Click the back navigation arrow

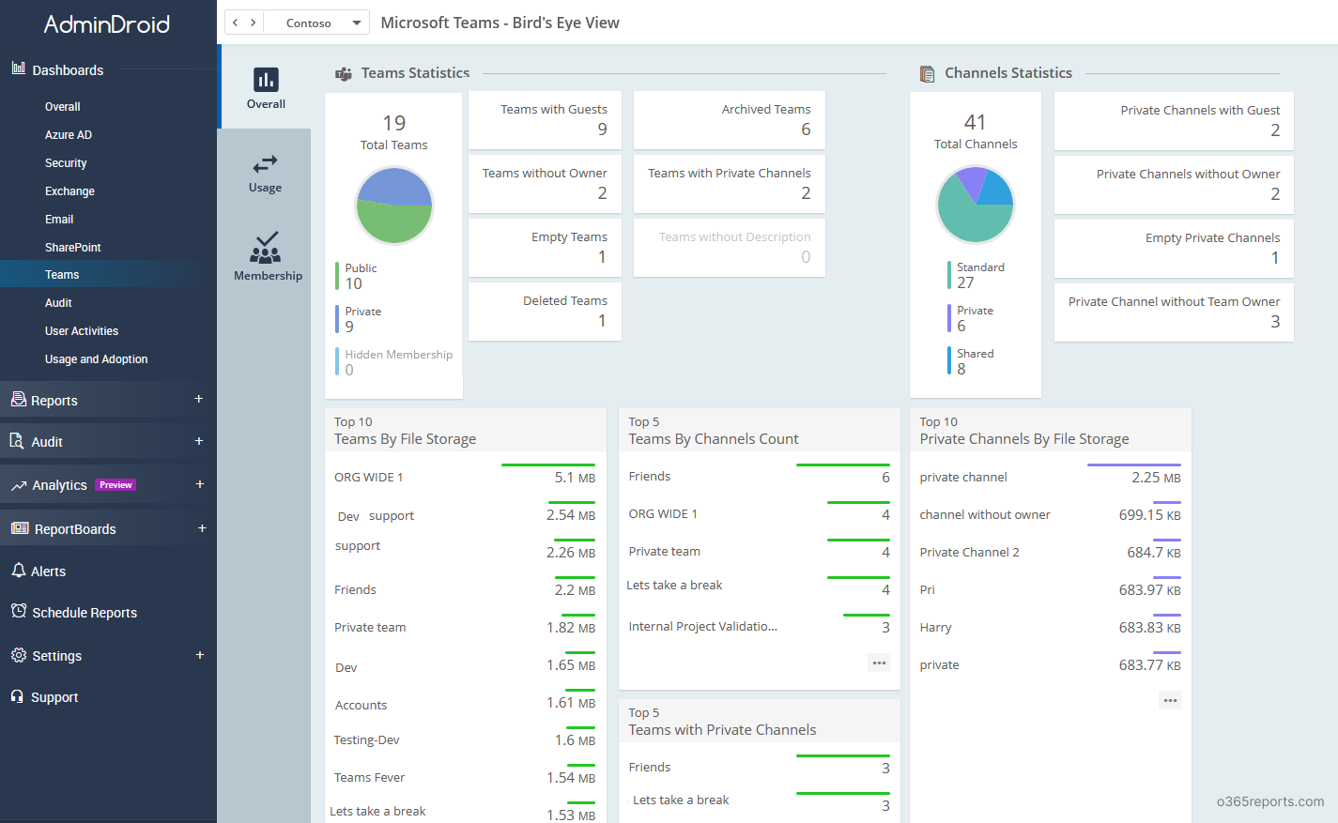pyautogui.click(x=235, y=21)
